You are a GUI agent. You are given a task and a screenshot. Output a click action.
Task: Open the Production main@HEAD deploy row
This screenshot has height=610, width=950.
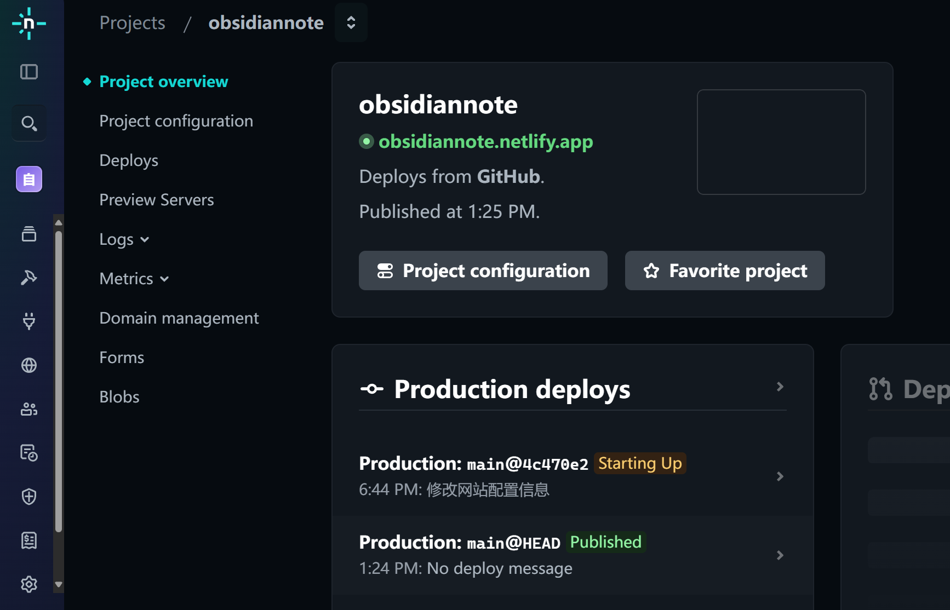tap(573, 555)
